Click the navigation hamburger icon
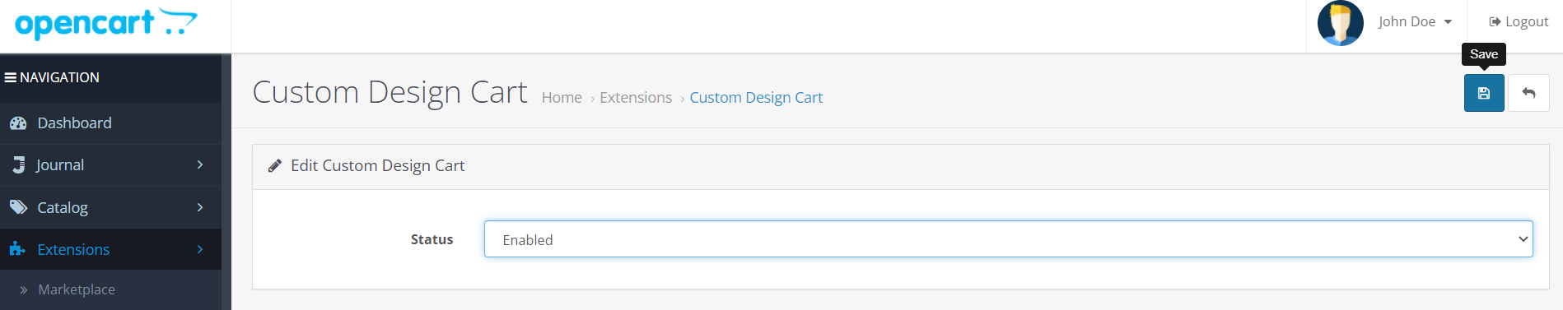The height and width of the screenshot is (310, 1563). point(11,77)
